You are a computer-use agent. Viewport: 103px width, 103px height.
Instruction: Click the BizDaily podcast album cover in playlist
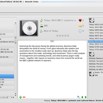coord(91,54)
